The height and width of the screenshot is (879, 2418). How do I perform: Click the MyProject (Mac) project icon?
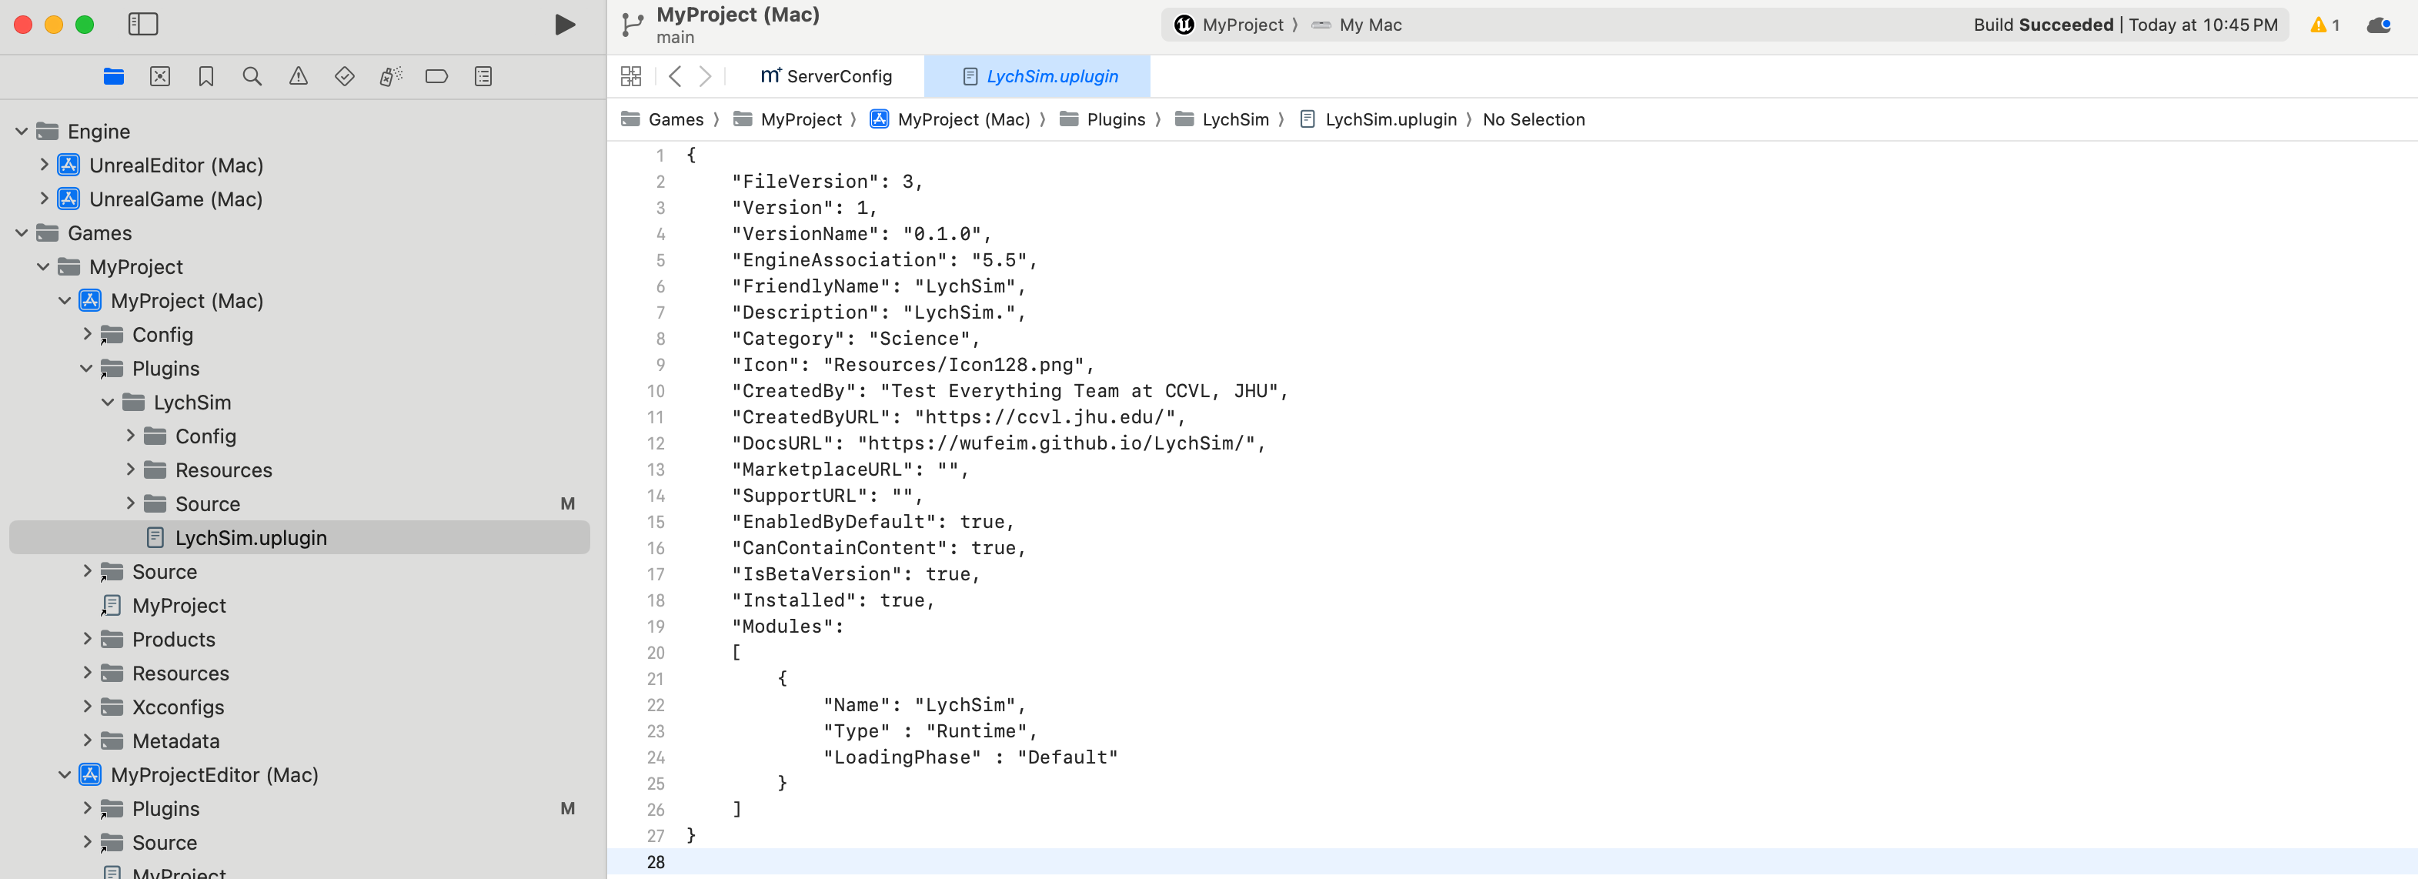[90, 300]
